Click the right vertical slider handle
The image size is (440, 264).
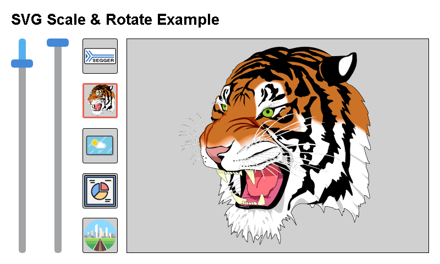coord(58,42)
